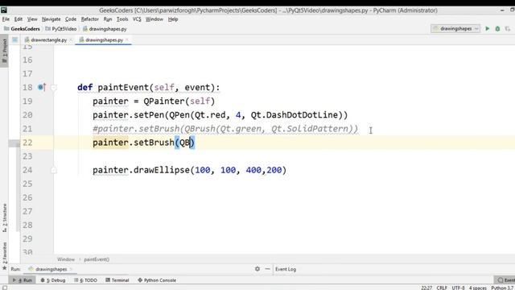This screenshot has height=290, width=515.
Task: Close the drawingshapes.py tab
Action: click(127, 39)
